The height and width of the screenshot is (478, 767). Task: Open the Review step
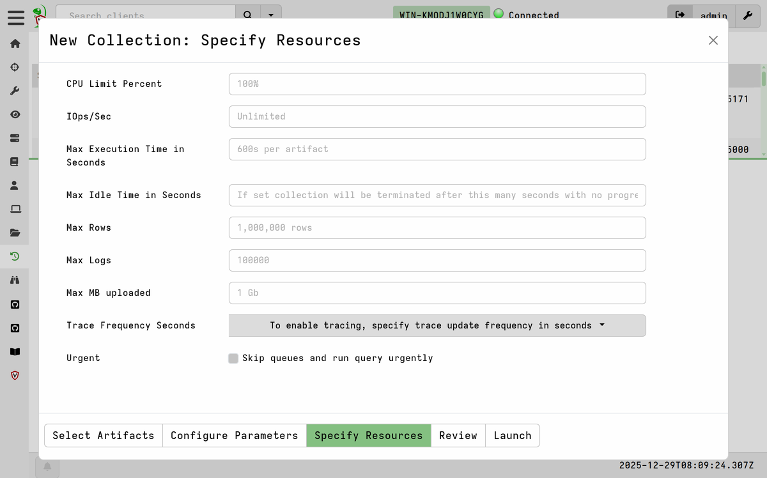click(x=458, y=435)
